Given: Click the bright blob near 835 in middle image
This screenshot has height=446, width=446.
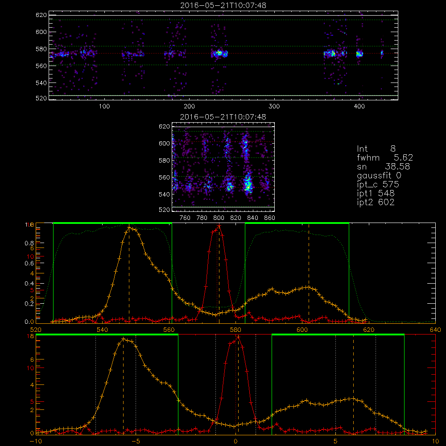Looking at the screenshot, I should click(248, 184).
